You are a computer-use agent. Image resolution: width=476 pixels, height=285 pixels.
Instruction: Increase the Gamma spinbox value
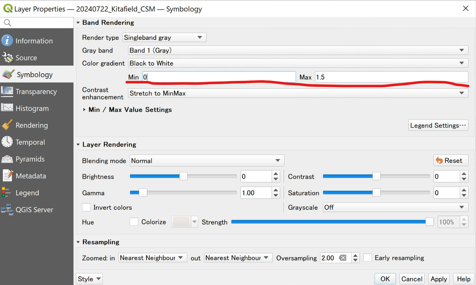[x=276, y=190]
